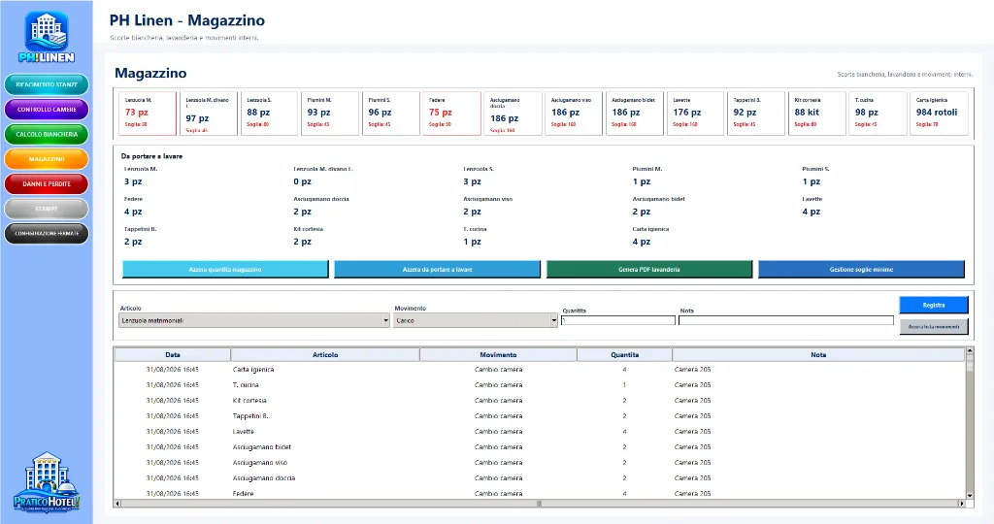Click Lenzuola M. divano 0 pz under Da portare a lavare

coord(323,176)
